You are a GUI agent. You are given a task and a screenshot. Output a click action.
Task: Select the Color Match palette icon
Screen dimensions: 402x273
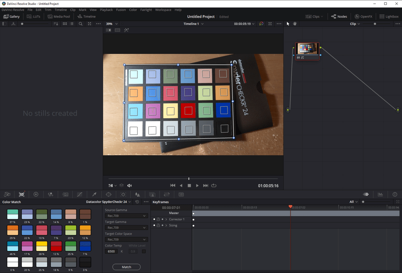(x=22, y=194)
